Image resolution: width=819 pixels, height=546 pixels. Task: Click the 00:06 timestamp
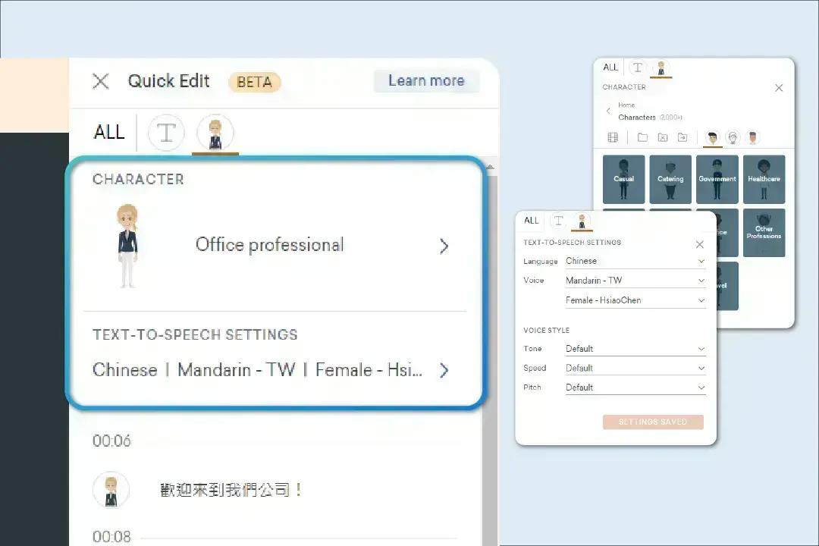click(111, 441)
